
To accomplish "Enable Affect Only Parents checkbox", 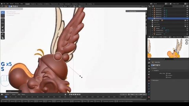I will click(x=167, y=77).
